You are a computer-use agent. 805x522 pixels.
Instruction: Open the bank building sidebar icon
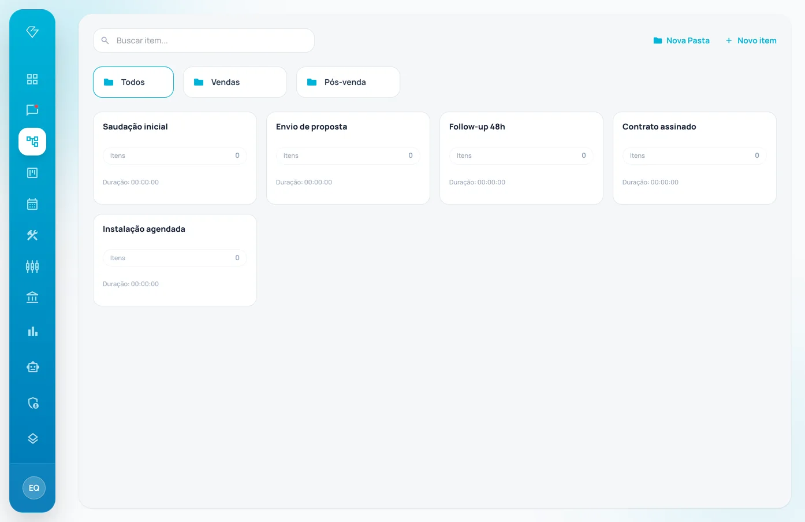tap(32, 298)
